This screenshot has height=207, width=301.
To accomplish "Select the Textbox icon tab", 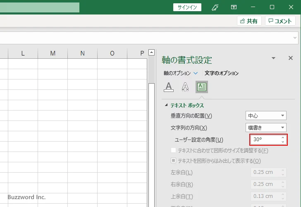I will (x=202, y=87).
